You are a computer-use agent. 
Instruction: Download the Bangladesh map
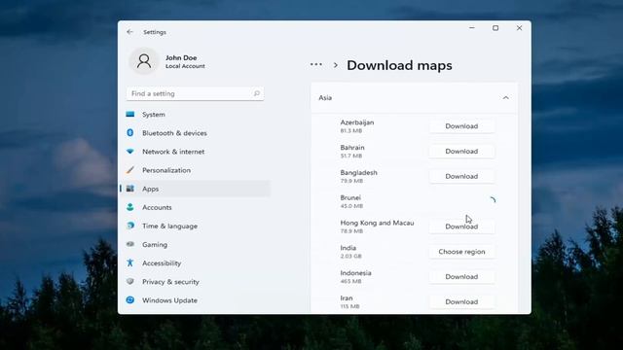pos(461,176)
